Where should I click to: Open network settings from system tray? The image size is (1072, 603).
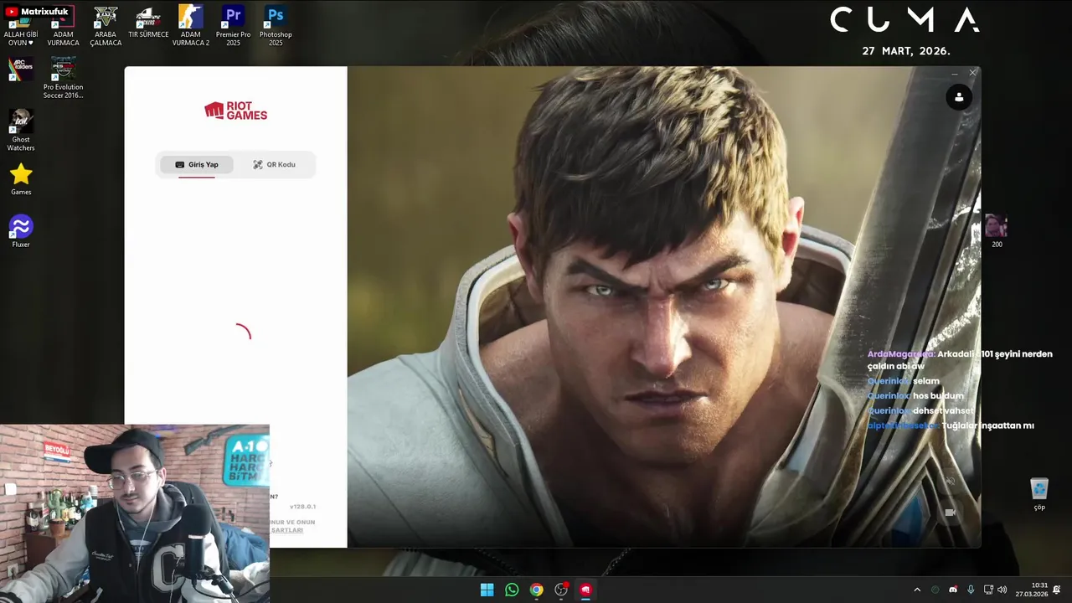point(989,590)
